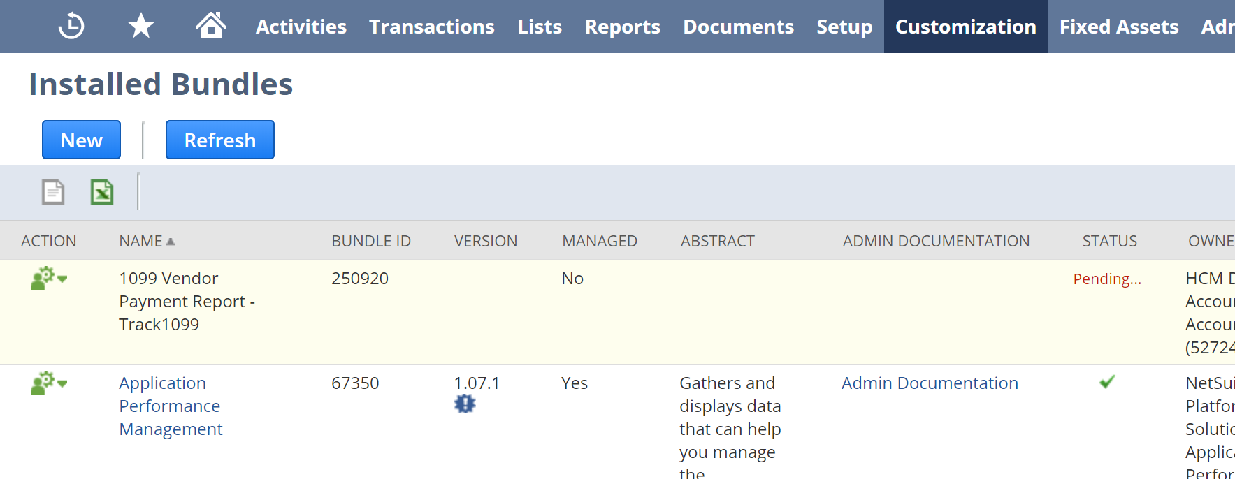Screen dimensions: 1235x479
Task: Click the New button
Action: 81,140
